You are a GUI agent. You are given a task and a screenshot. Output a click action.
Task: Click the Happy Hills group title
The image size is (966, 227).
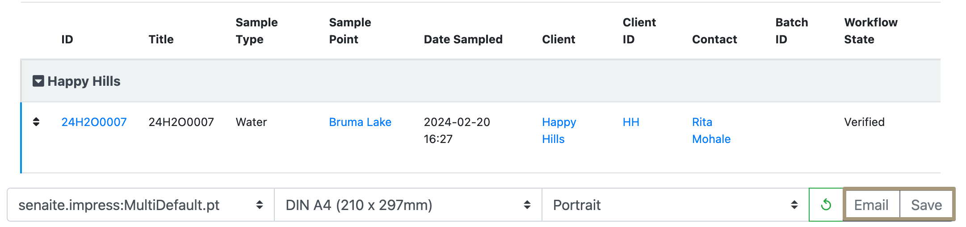pyautogui.click(x=84, y=81)
